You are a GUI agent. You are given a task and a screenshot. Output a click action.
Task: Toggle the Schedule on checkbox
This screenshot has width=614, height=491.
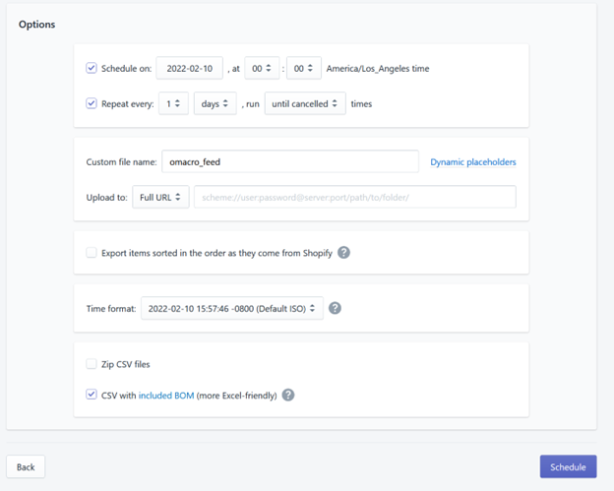coord(92,68)
